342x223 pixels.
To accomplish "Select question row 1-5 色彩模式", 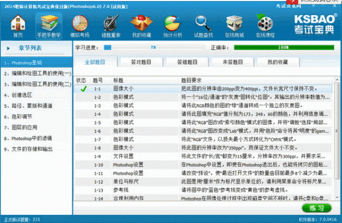I will [x=203, y=123].
